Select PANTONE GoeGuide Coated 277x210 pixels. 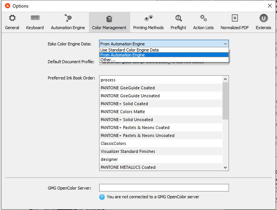[161, 88]
